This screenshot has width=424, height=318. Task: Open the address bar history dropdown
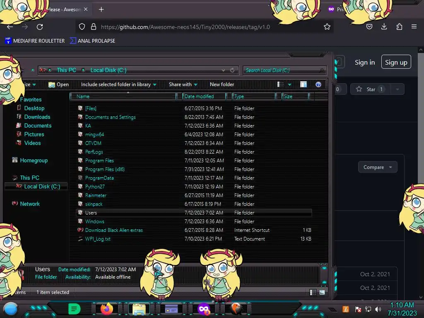pyautogui.click(x=223, y=70)
